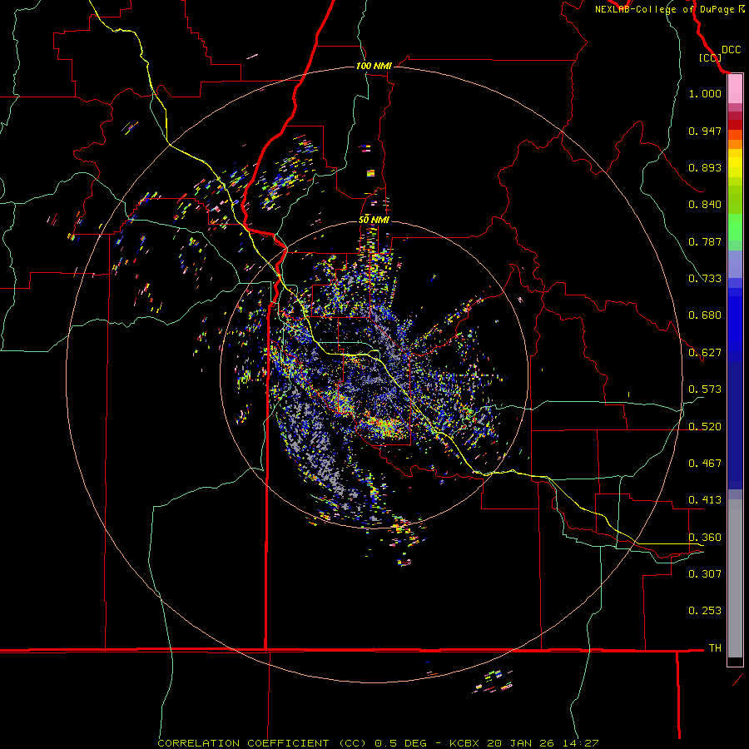This screenshot has height=749, width=749.
Task: Select the 0.307 legend value
Action: click(705, 573)
